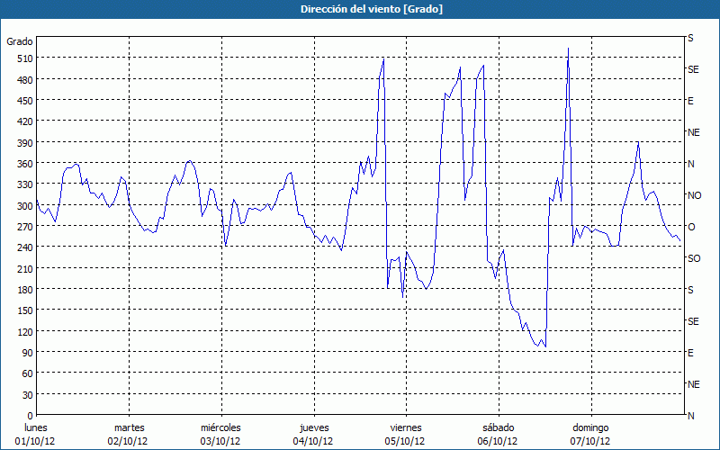Screen dimensions: 720x450
Task: Select the 'sábado' day label
Action: pos(498,427)
